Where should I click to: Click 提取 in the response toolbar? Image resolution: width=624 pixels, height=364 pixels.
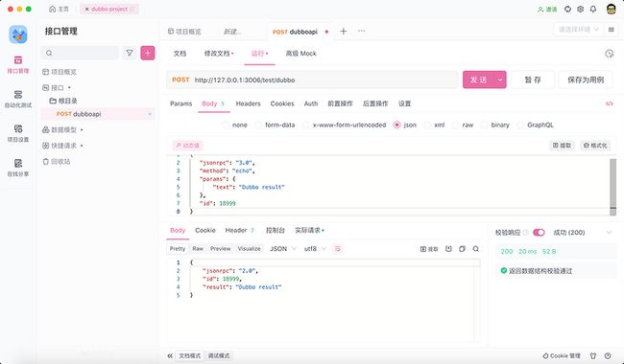point(429,249)
